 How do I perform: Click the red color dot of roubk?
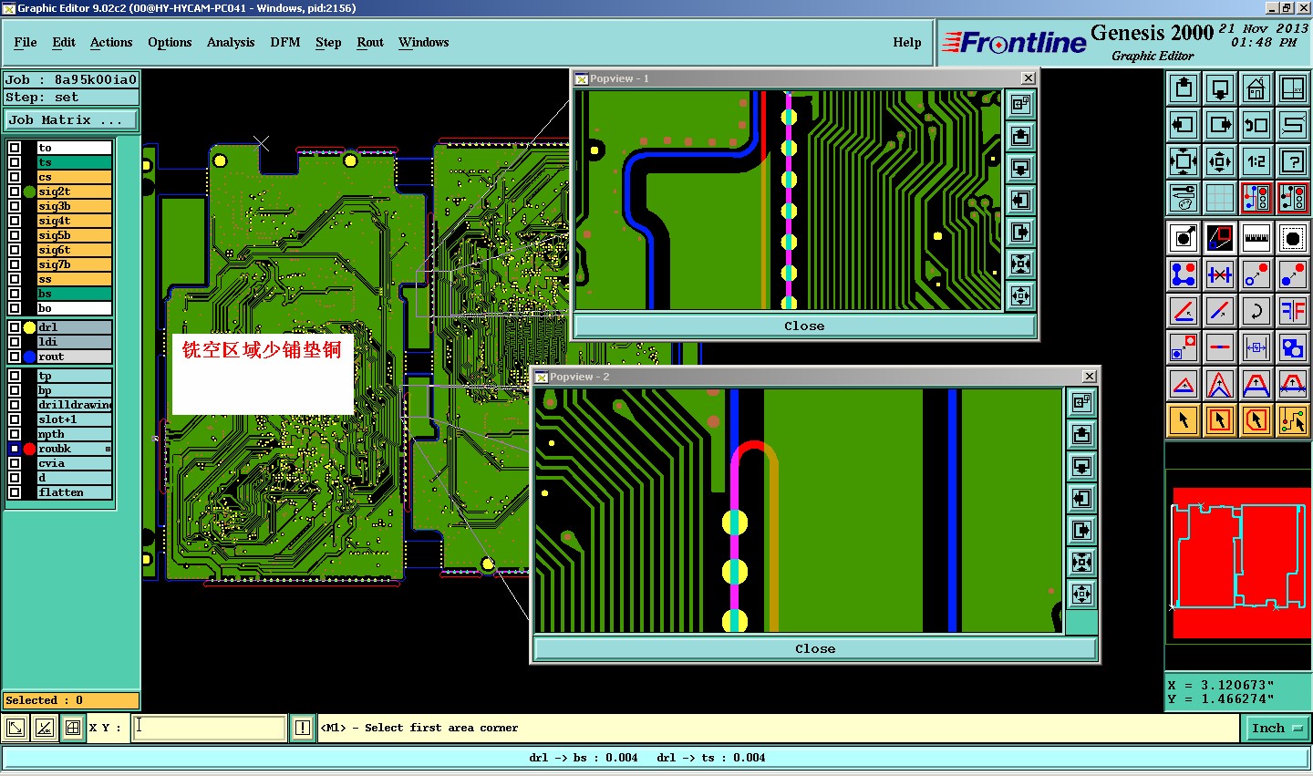click(29, 449)
